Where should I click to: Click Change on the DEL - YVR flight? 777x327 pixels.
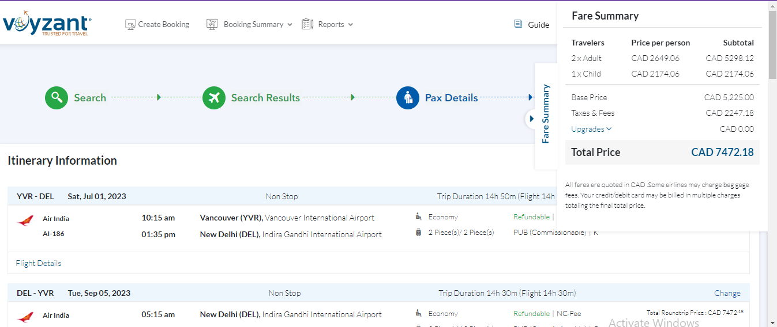[x=727, y=293]
